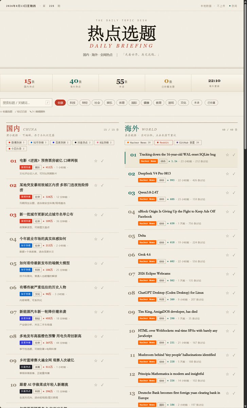Viewport: 247px width, 408px height.
Task: Star DeepSeek V4 Pro 0813
Action: pos(227,174)
